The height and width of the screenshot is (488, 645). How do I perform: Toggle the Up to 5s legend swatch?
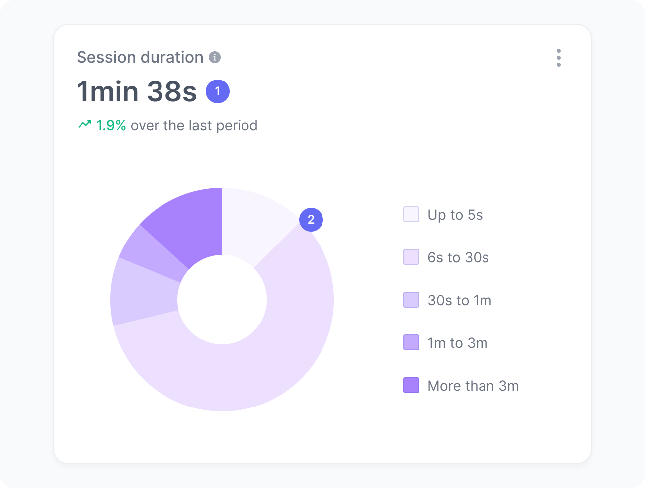(x=411, y=214)
